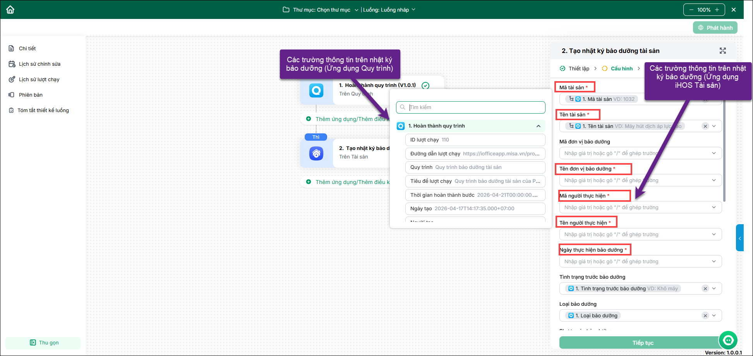Click the home icon in header
This screenshot has width=753, height=356.
click(10, 10)
